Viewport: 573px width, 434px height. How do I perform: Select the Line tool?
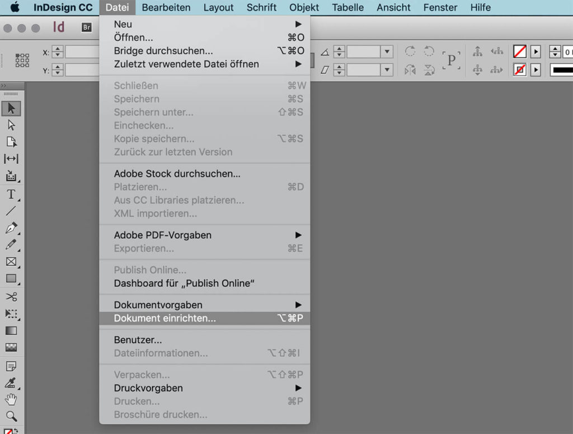pyautogui.click(x=11, y=211)
